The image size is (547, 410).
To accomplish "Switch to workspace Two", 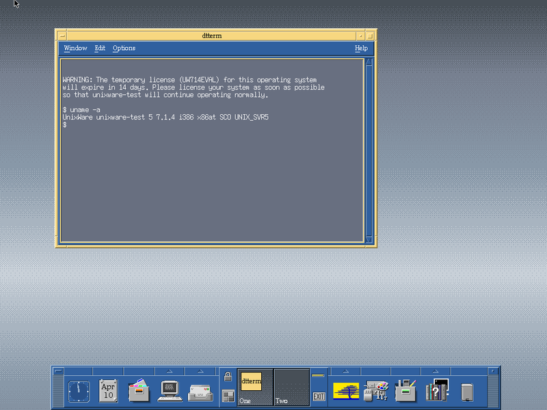I will click(292, 387).
